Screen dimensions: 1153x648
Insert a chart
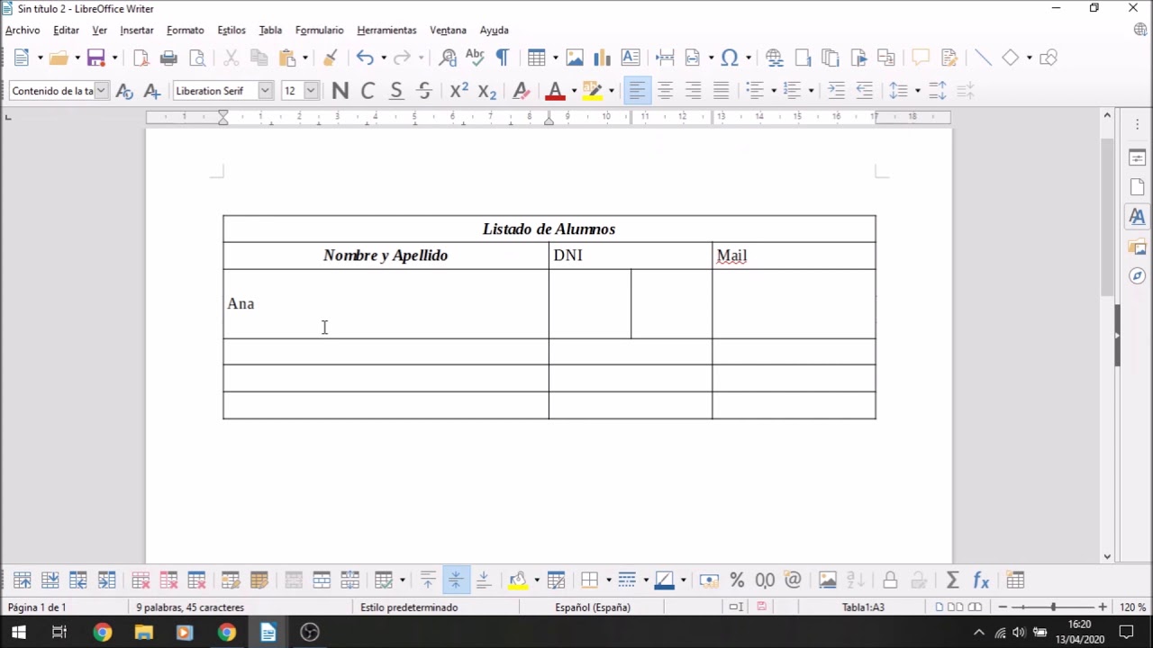tap(602, 58)
